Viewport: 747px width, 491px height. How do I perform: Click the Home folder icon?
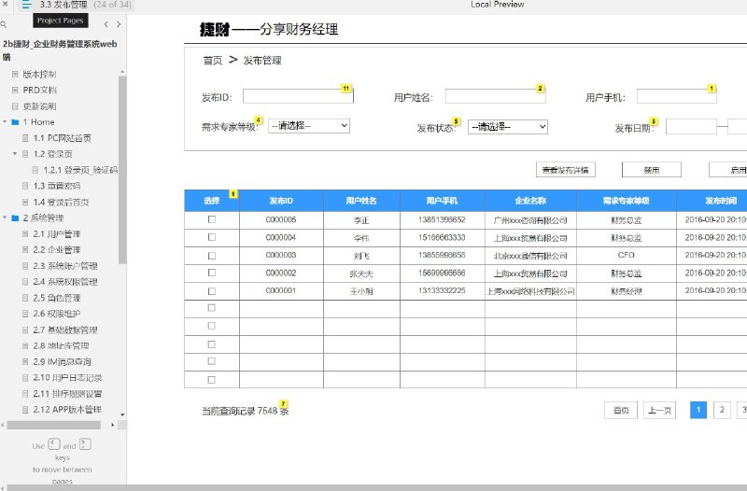click(x=15, y=122)
